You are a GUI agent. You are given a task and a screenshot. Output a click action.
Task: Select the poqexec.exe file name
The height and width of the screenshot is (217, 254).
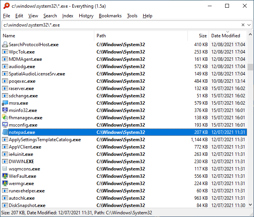point(22,81)
